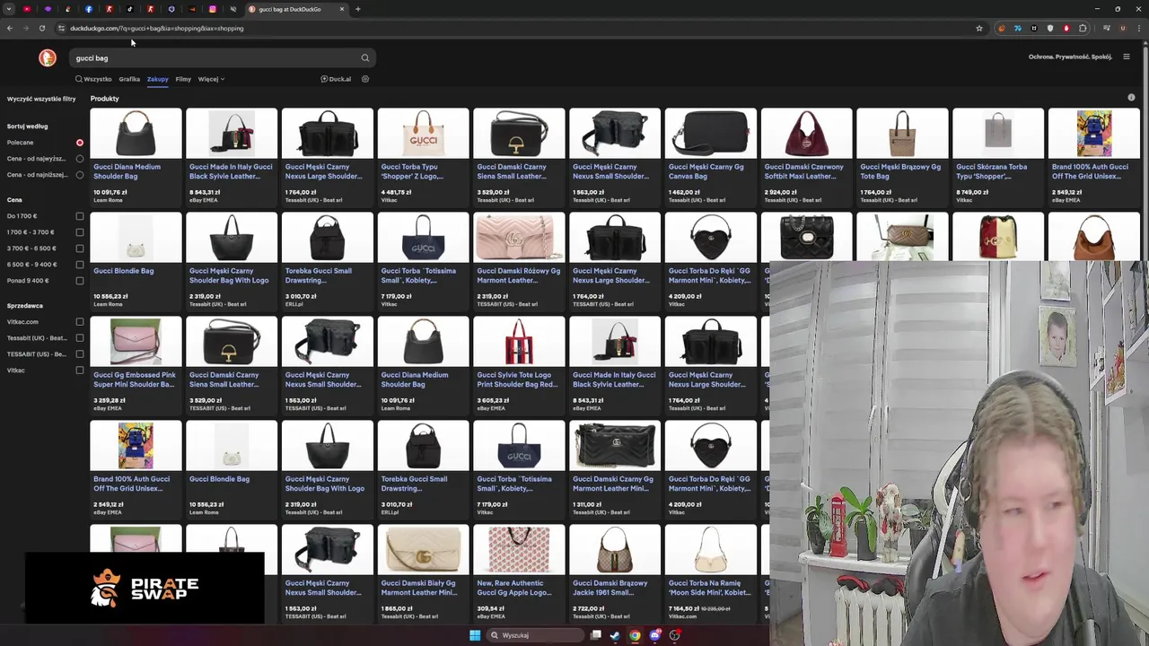Open Gucci Damski Czerwony Softbit Maxi listing

click(806, 156)
